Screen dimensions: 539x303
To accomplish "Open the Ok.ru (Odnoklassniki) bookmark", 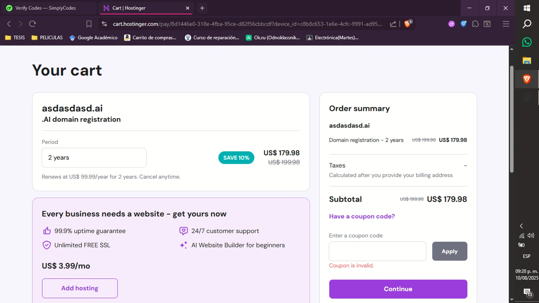I will (x=273, y=37).
